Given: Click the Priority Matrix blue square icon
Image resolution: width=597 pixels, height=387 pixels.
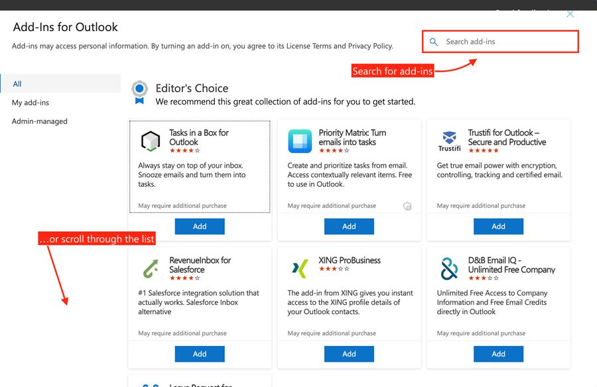Looking at the screenshot, I should coord(300,141).
